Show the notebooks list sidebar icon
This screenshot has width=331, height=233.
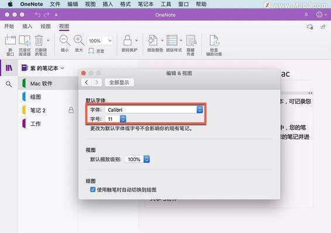point(9,68)
